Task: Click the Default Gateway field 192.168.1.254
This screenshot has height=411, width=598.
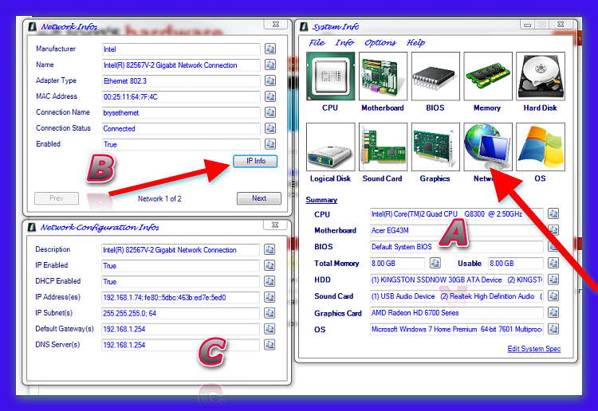Action: (180, 329)
